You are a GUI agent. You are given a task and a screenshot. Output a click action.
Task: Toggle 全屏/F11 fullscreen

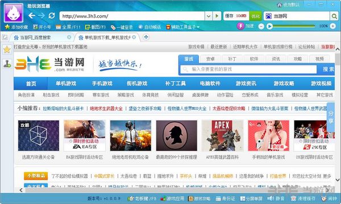68,27
